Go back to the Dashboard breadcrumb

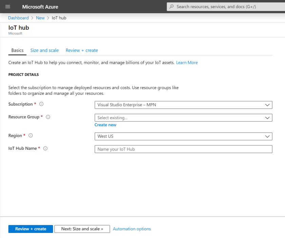18,18
